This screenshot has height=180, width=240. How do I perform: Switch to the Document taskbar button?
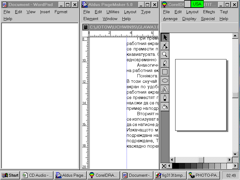pos(137,175)
